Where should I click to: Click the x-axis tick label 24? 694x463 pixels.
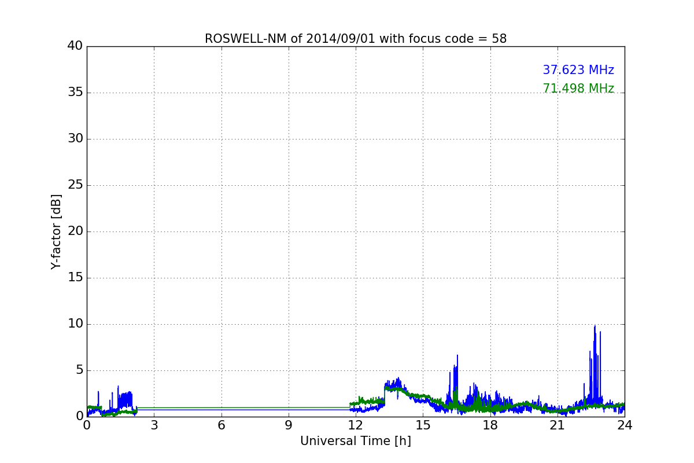pyautogui.click(x=625, y=425)
